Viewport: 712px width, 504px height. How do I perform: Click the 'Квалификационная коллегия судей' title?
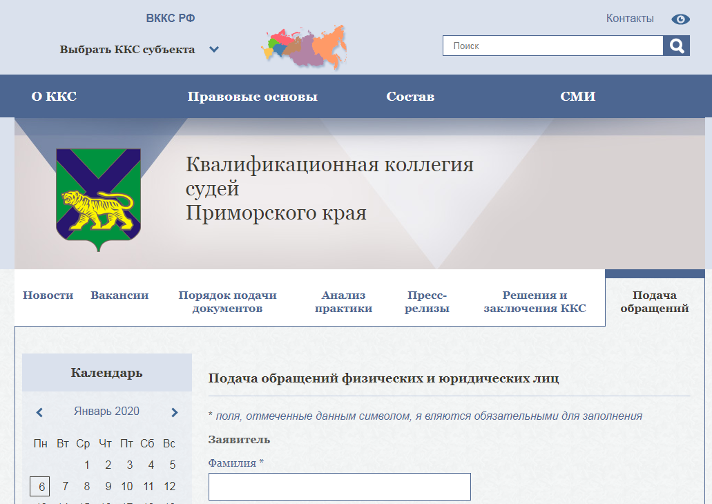pyautogui.click(x=329, y=176)
